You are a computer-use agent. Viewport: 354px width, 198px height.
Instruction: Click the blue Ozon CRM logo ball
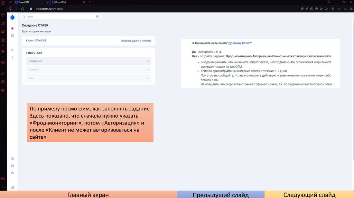(12, 17)
